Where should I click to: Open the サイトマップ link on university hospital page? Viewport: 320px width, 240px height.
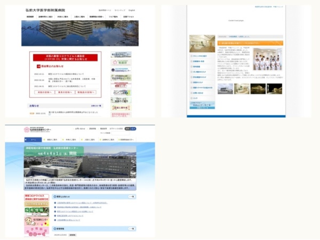pyautogui.click(x=120, y=10)
